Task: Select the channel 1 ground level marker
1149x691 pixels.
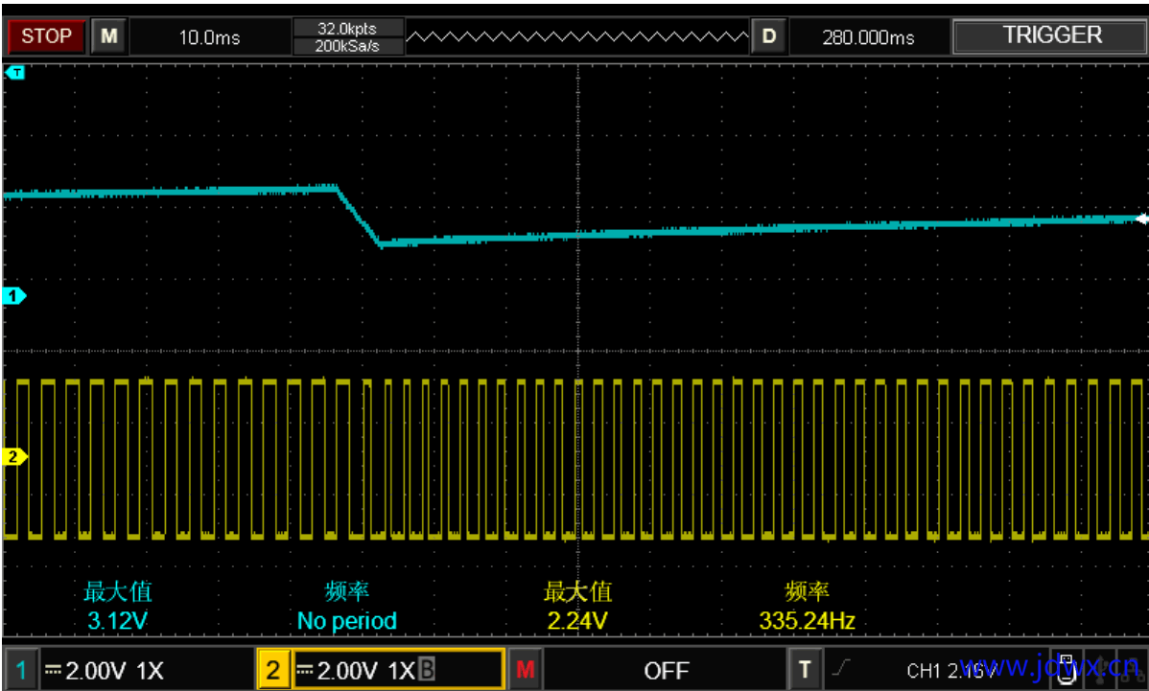Action: tap(14, 296)
